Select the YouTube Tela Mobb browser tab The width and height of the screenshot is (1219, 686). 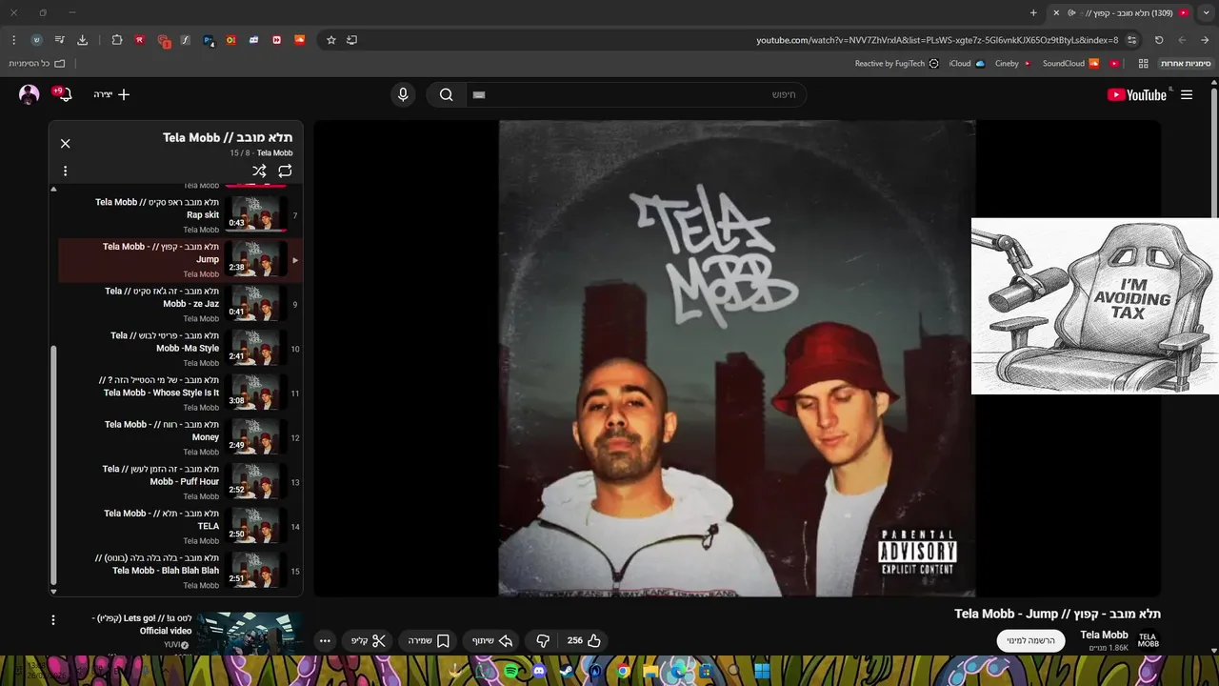[x=1120, y=13]
